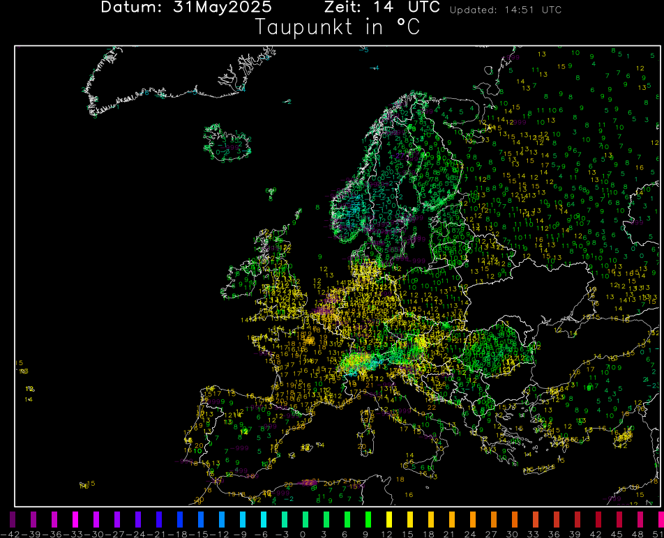Image resolution: width=664 pixels, height=538 pixels.
Task: Pick the 0 degree legend swatch
Action: point(305,519)
